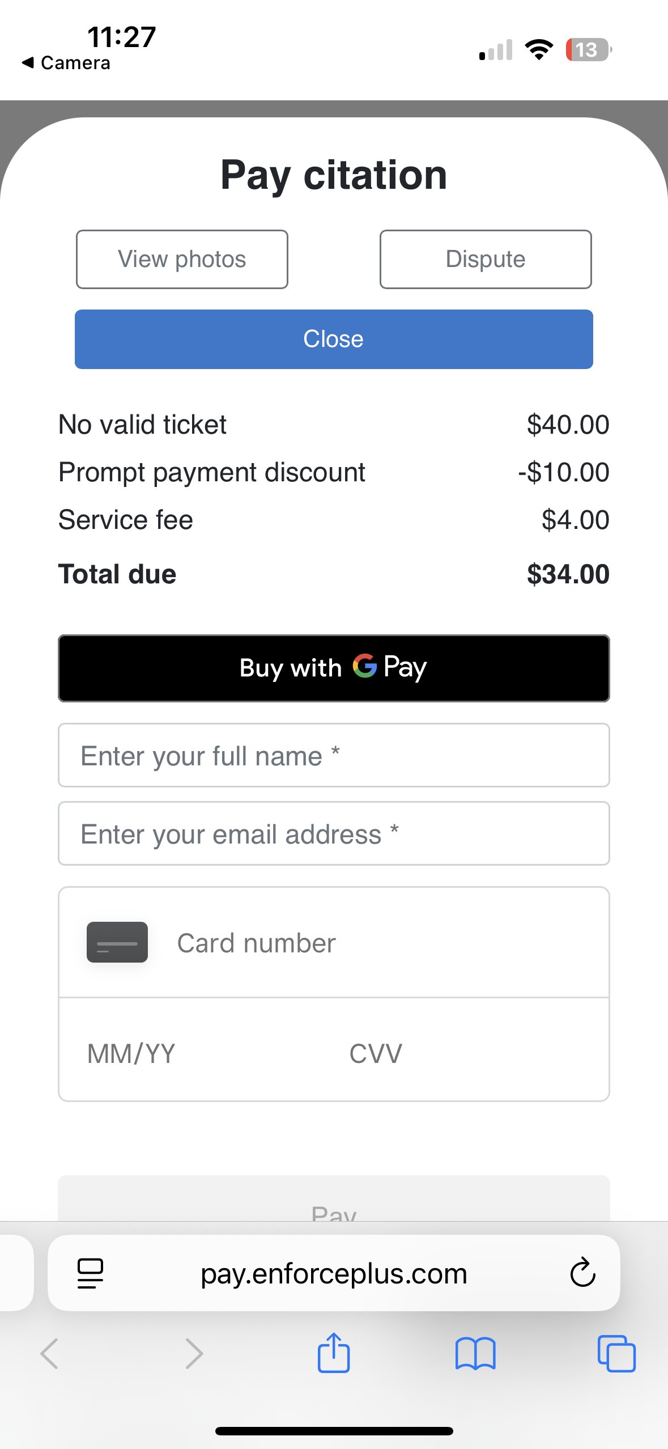Focus the email address field
This screenshot has height=1449, width=668.
pyautogui.click(x=334, y=833)
